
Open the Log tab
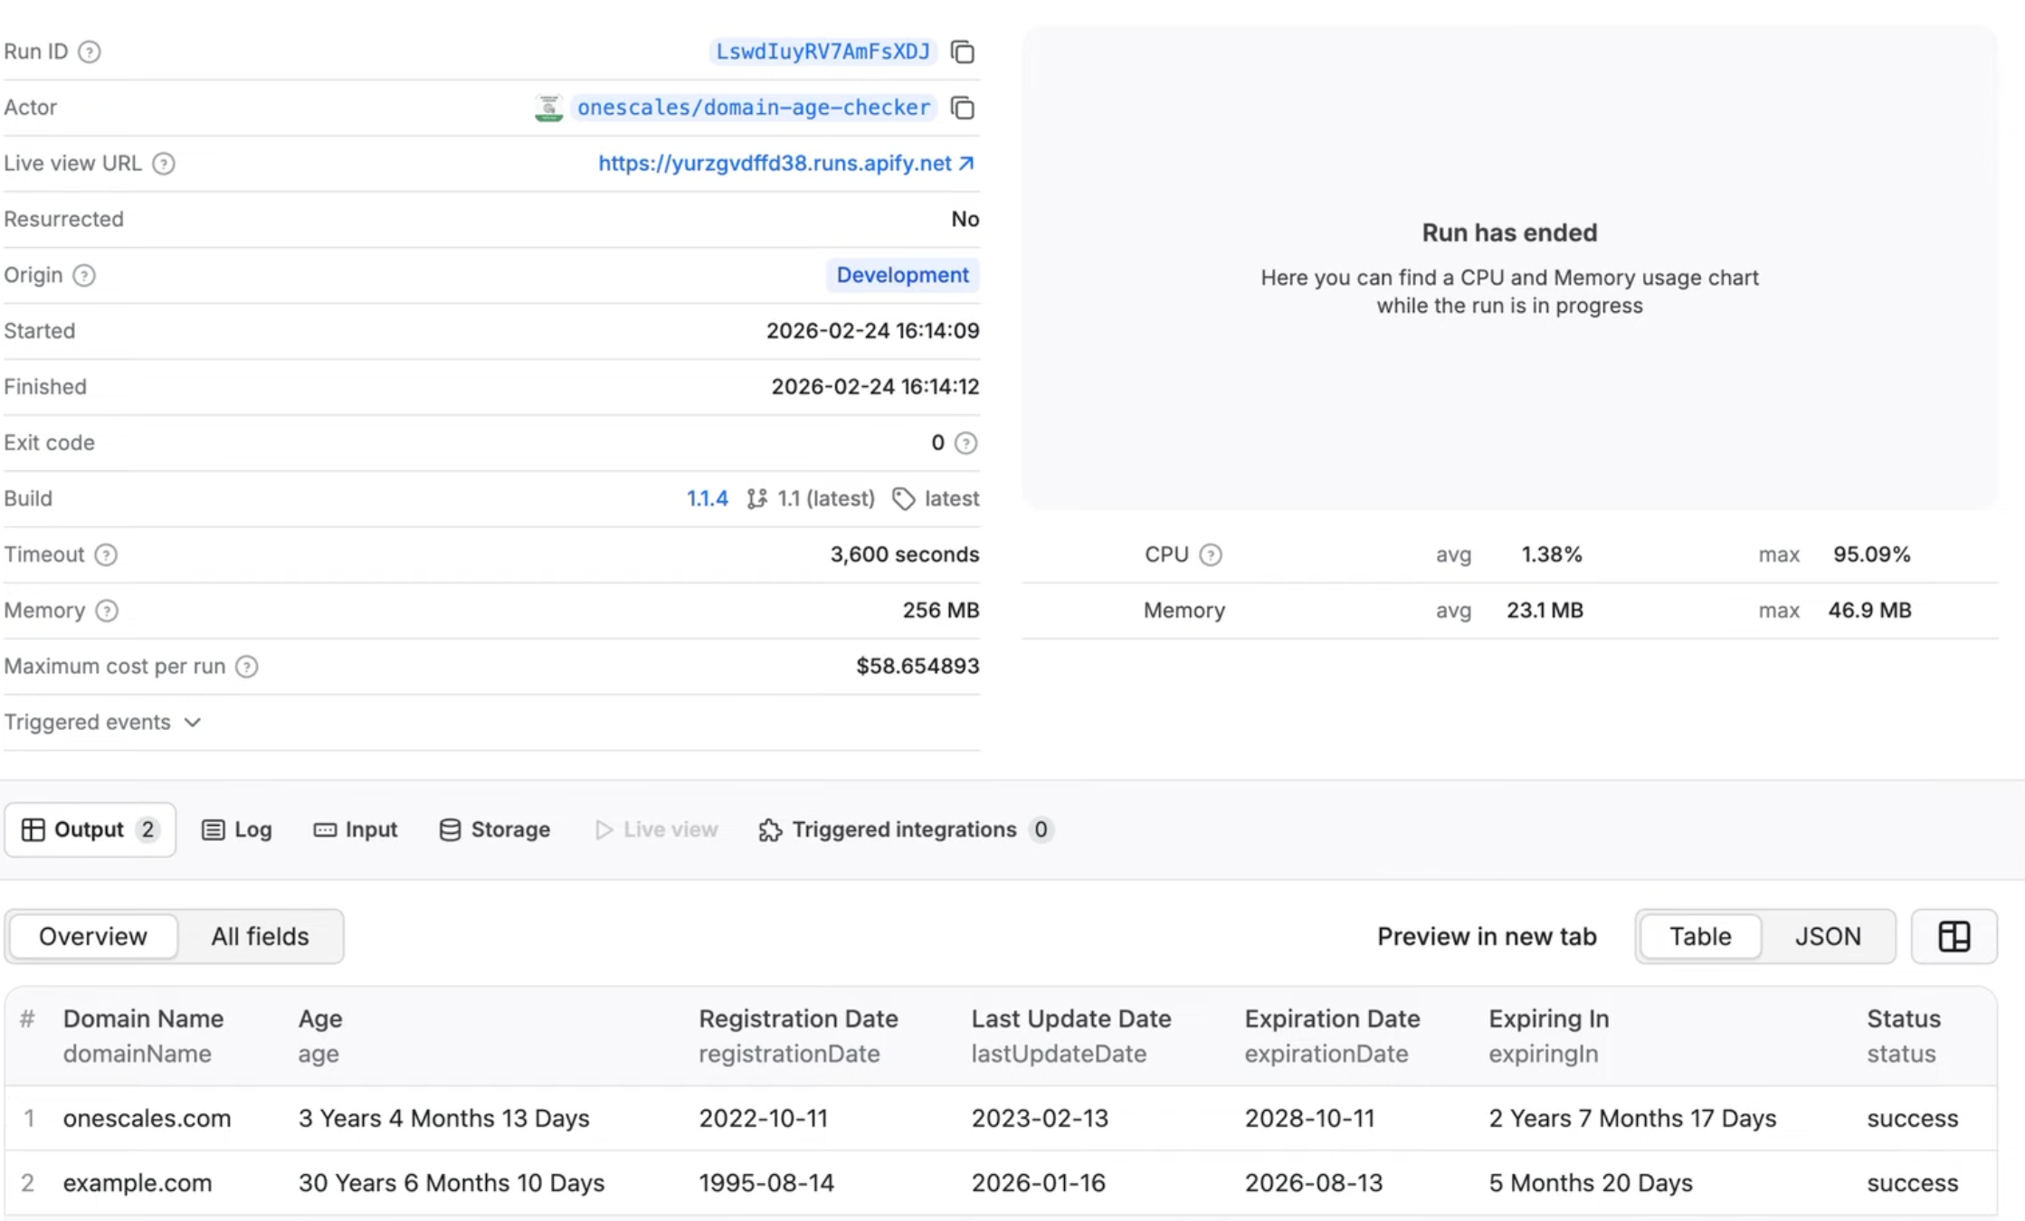coord(237,830)
